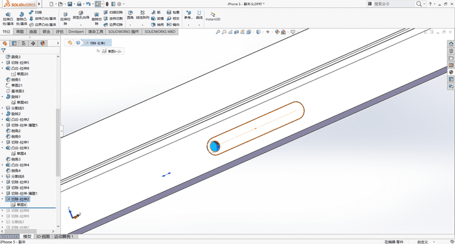455x244 pixels.
Task: Click the 切除-拉伸2 breadcrumb in the viewport
Action: [97, 43]
